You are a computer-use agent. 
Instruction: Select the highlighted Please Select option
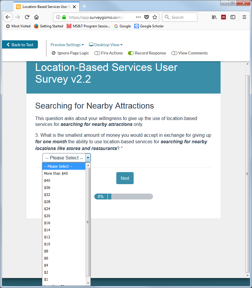click(64, 167)
